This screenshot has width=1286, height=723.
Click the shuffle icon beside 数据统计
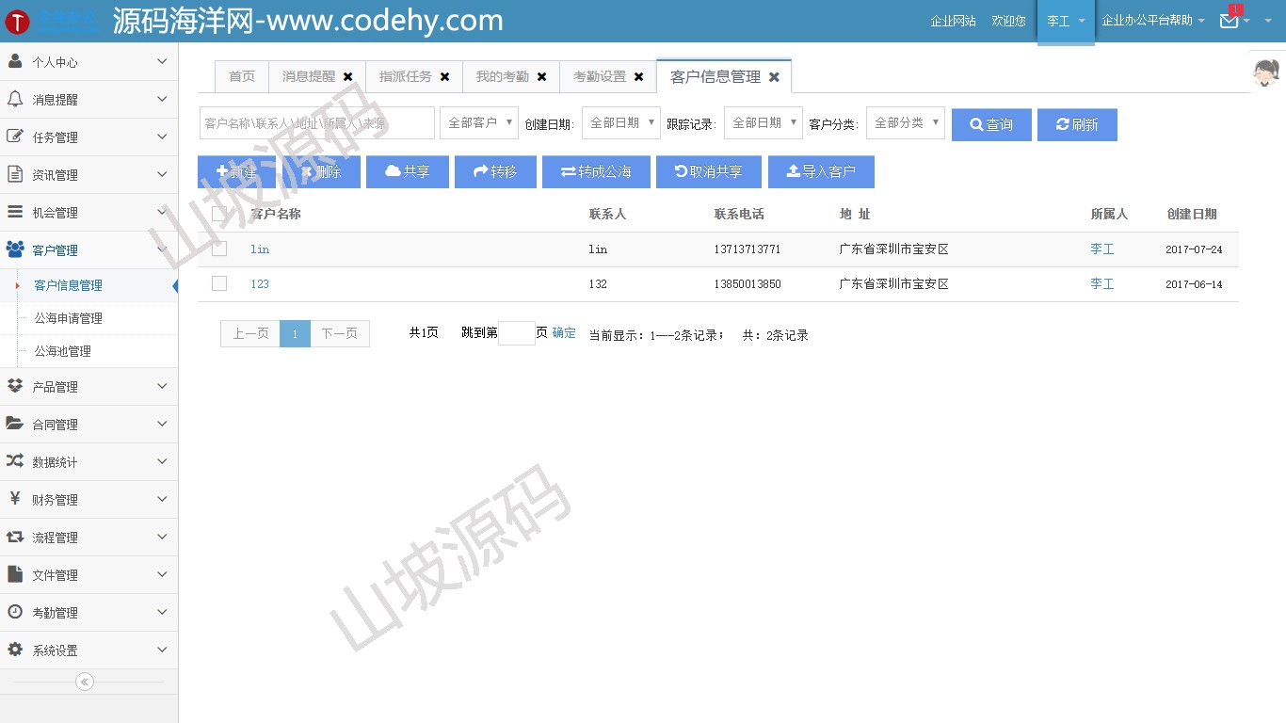pos(15,461)
